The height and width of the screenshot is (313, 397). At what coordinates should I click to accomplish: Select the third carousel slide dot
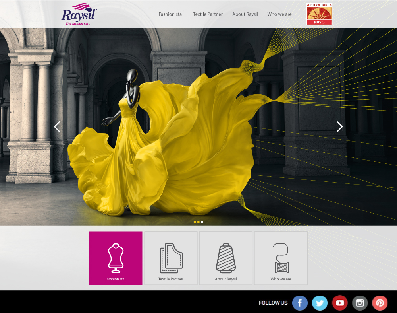tap(202, 222)
